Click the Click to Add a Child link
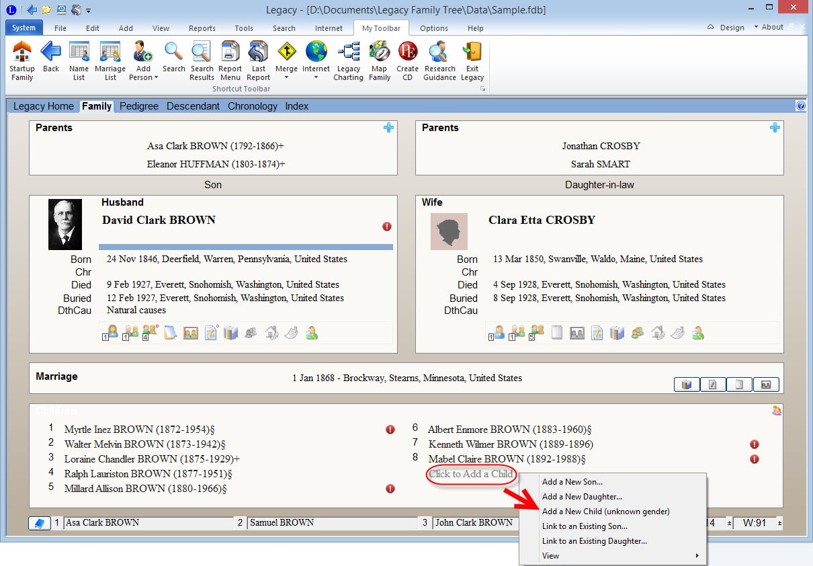 (x=471, y=474)
